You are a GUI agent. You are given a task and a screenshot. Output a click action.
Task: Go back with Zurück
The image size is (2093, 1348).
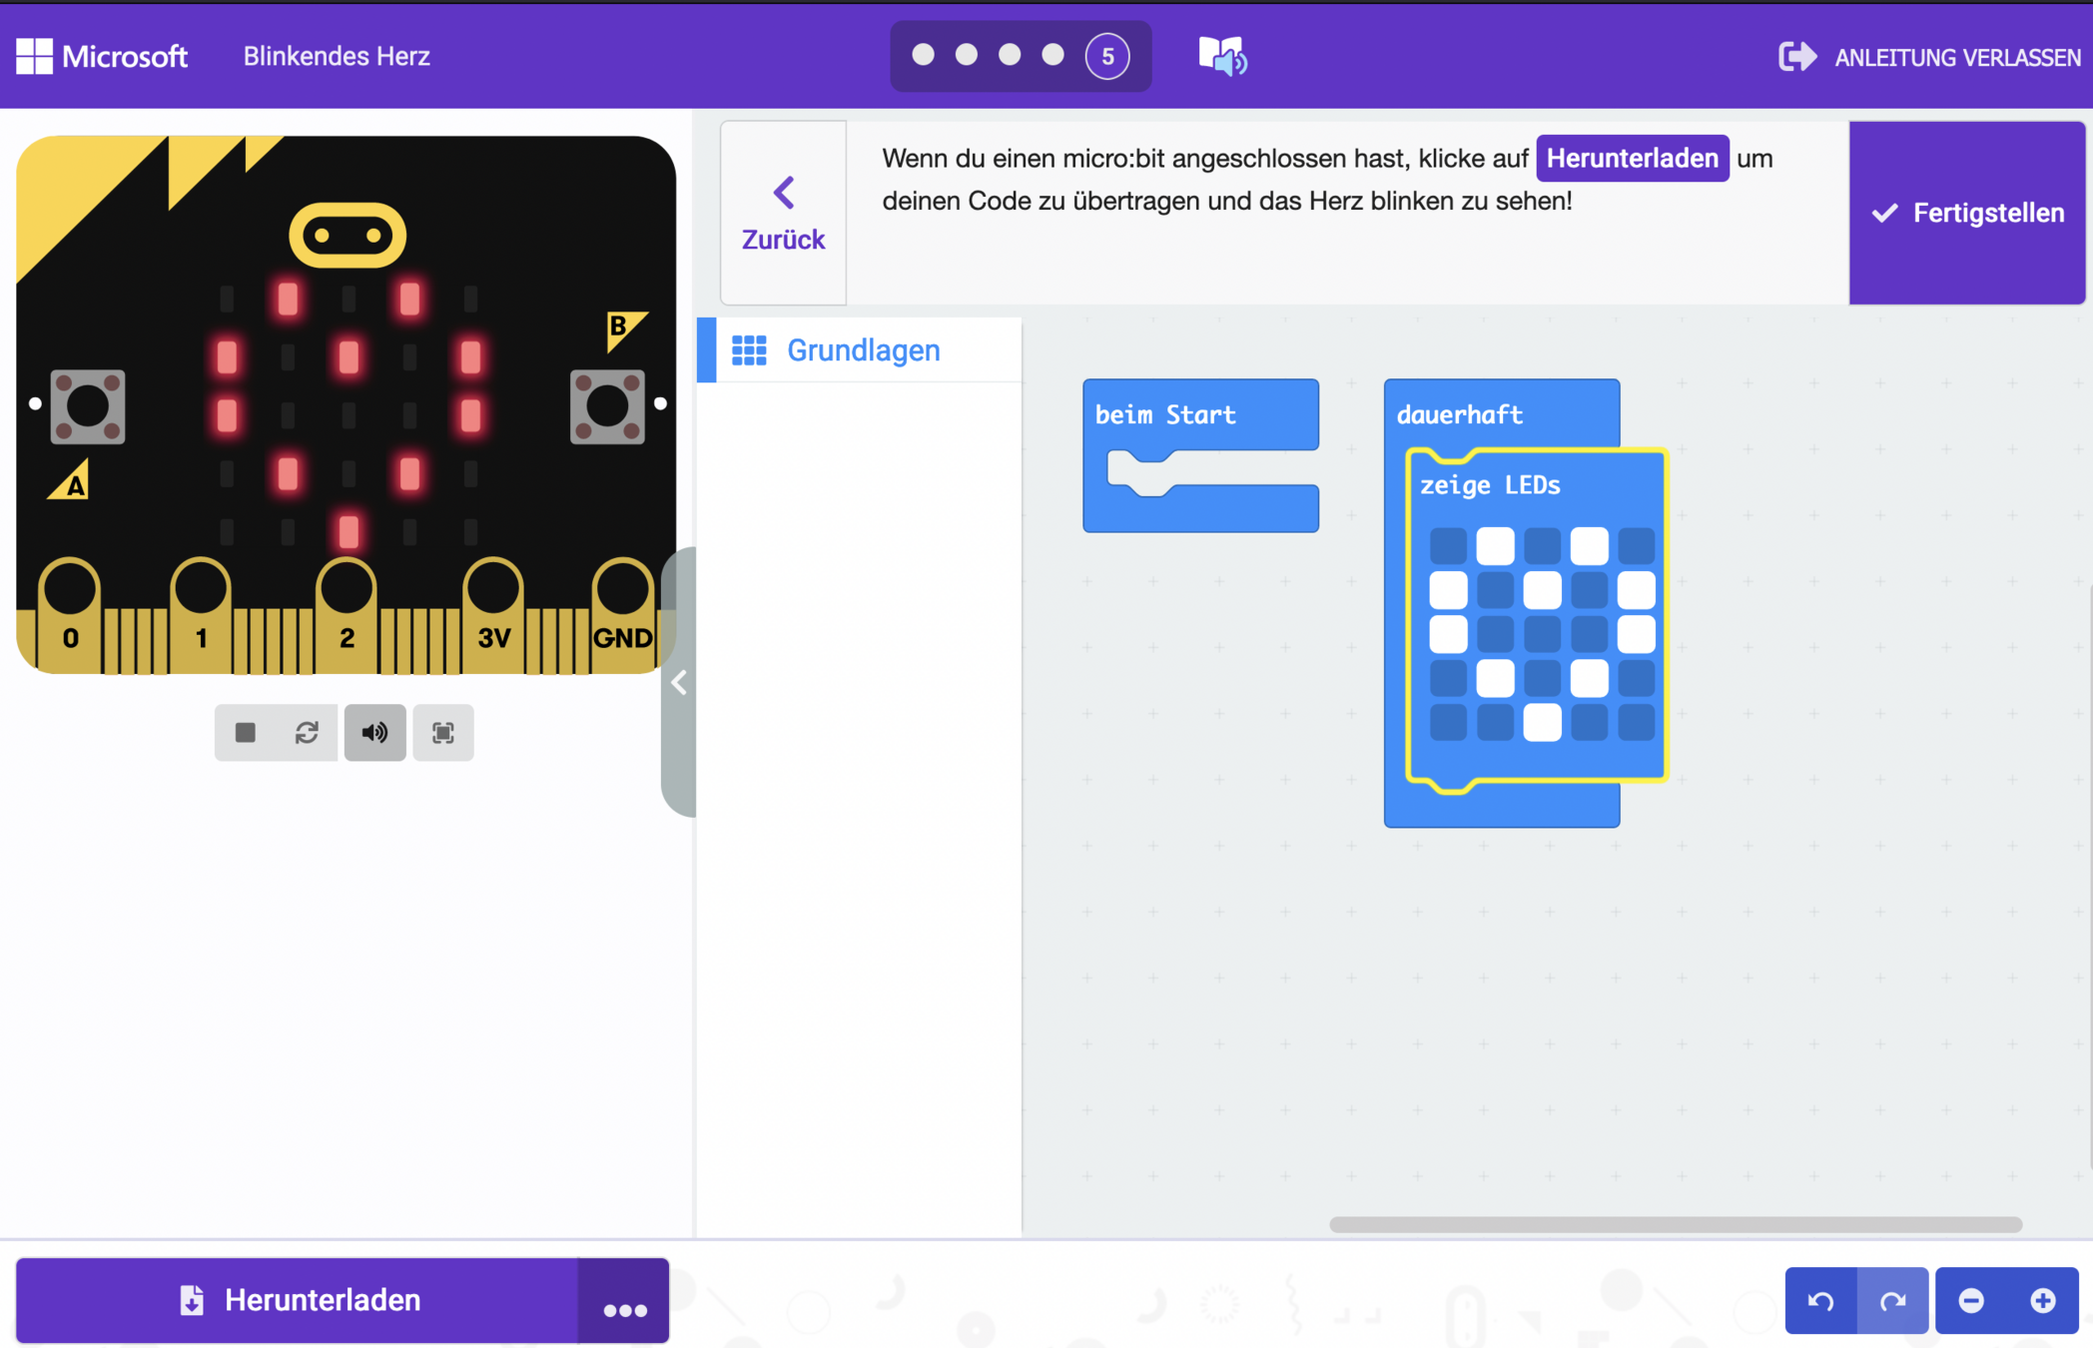[783, 213]
